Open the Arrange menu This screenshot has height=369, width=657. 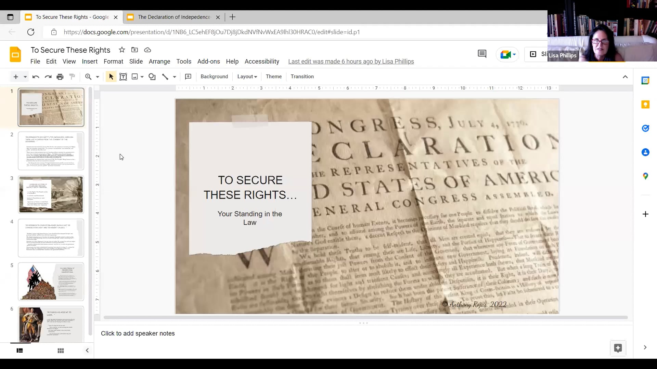[159, 61]
